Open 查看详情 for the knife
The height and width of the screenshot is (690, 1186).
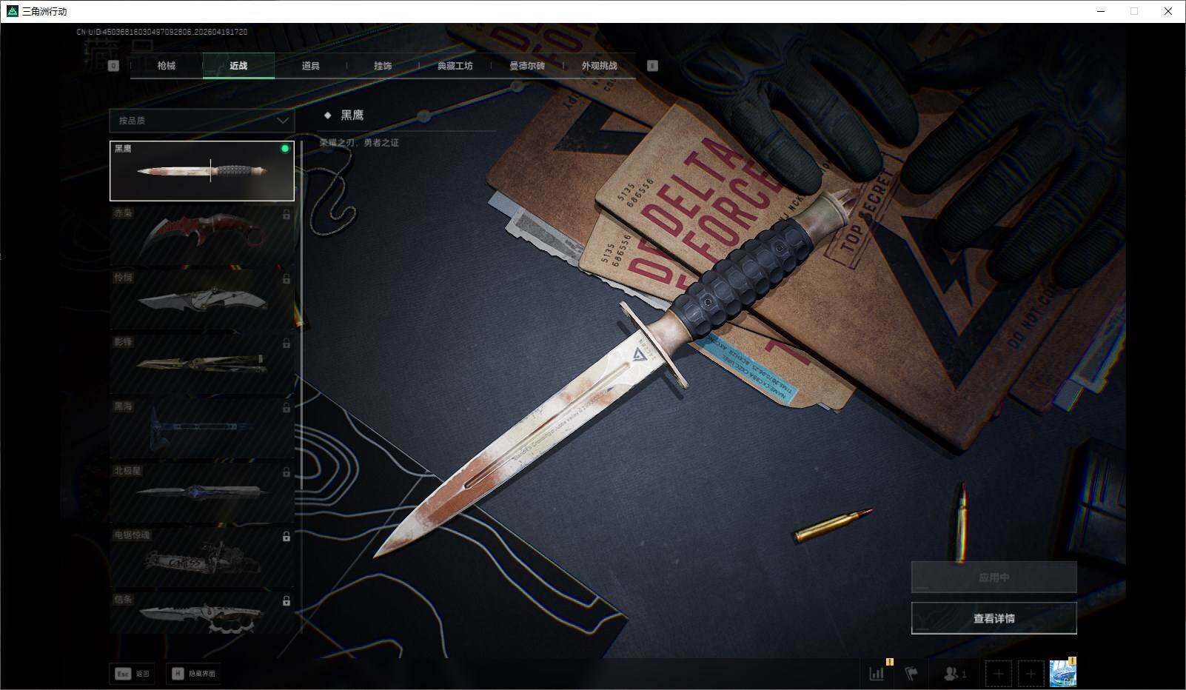pos(994,618)
